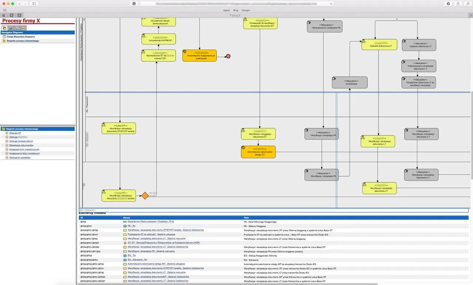The image size is (473, 285).
Task: Open the tab overview icon
Action: 467,4
